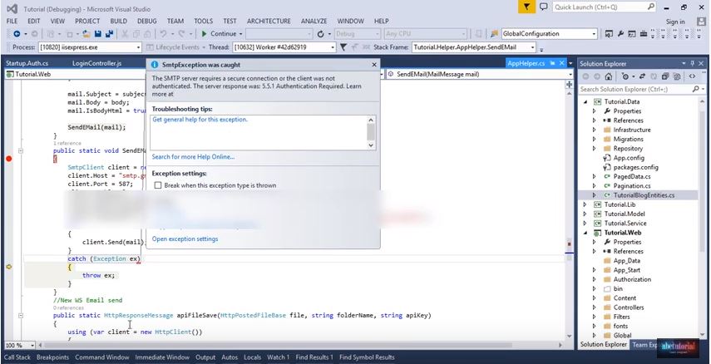This screenshot has height=364, width=711.
Task: Expand the Tutorial.Model project node
Action: (x=585, y=214)
